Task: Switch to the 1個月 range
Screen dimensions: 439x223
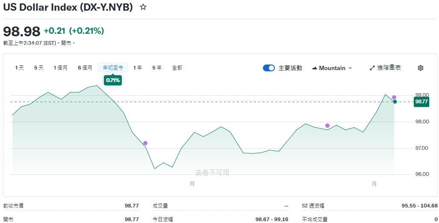Action: tap(60, 67)
